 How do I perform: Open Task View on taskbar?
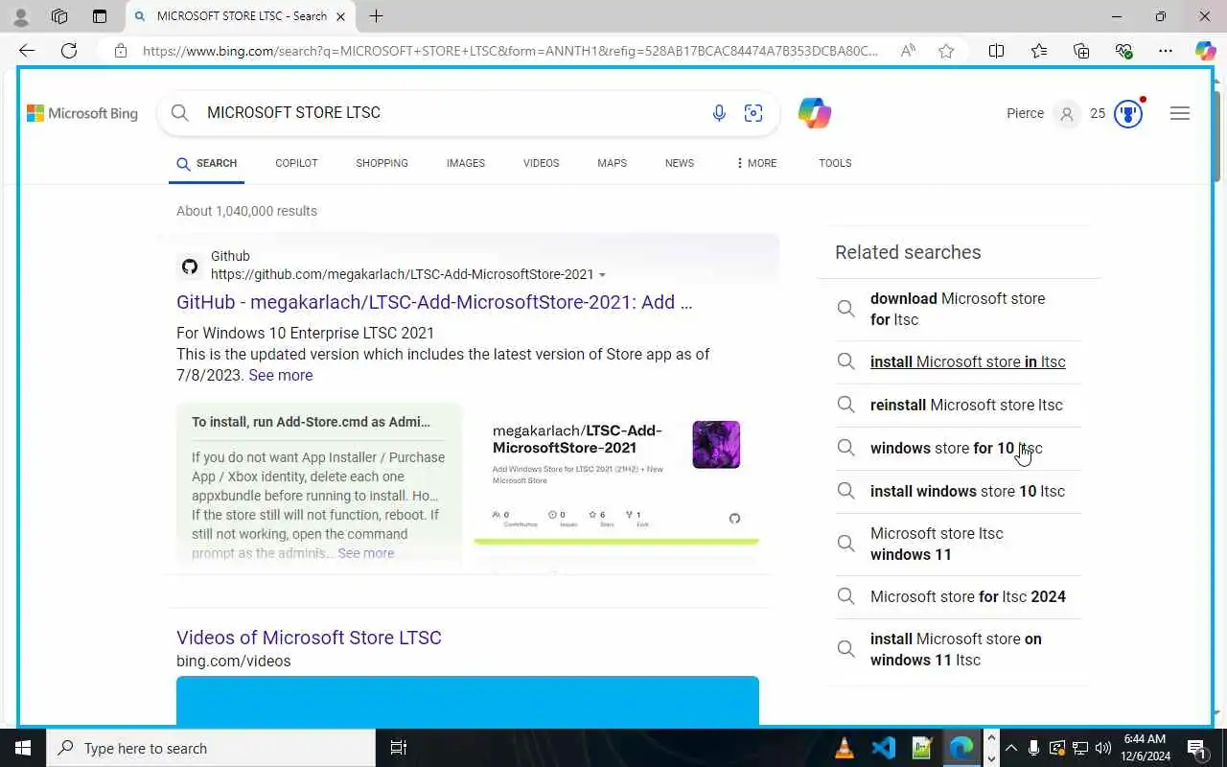tap(399, 748)
